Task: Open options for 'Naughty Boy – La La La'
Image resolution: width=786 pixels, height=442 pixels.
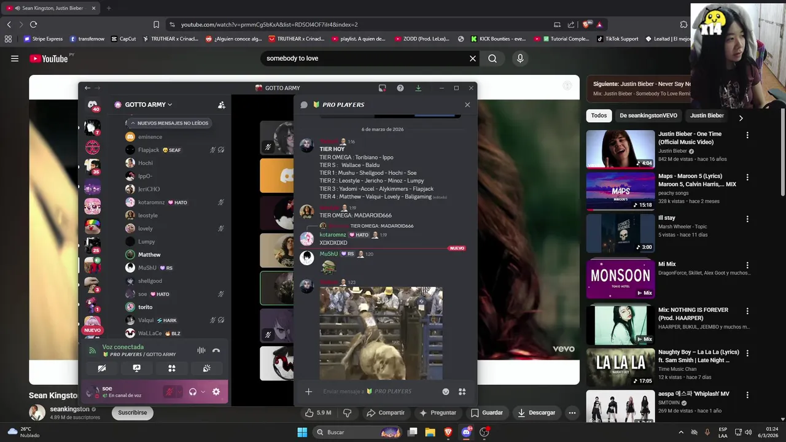Action: click(747, 354)
